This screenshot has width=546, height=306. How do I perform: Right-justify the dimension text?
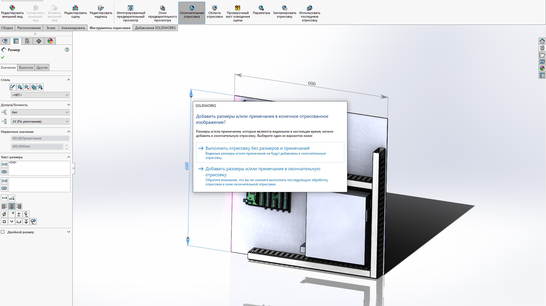19,206
